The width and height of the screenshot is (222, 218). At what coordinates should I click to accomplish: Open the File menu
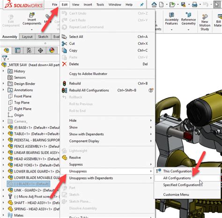tap(54, 5)
